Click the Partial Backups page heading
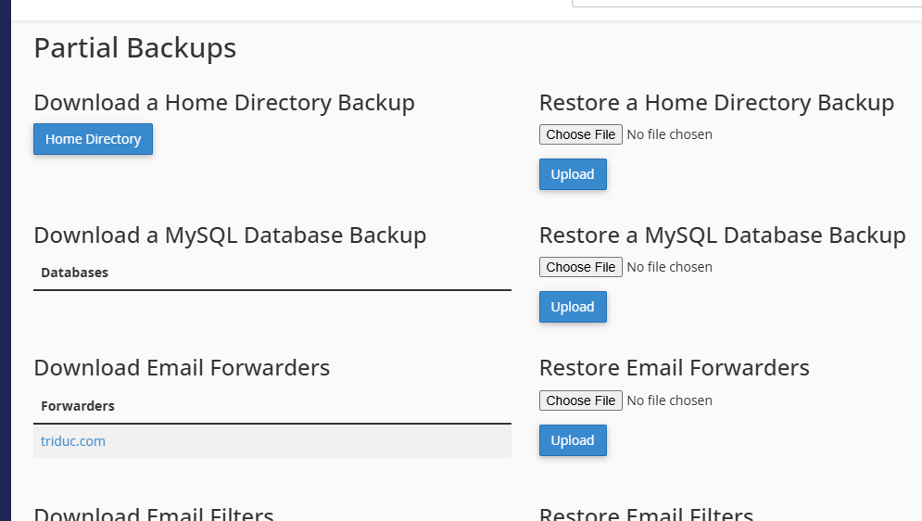 (x=135, y=48)
